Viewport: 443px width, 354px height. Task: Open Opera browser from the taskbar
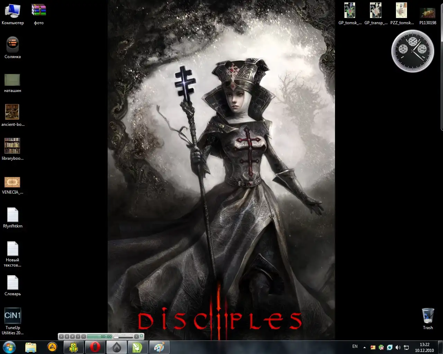(x=95, y=347)
